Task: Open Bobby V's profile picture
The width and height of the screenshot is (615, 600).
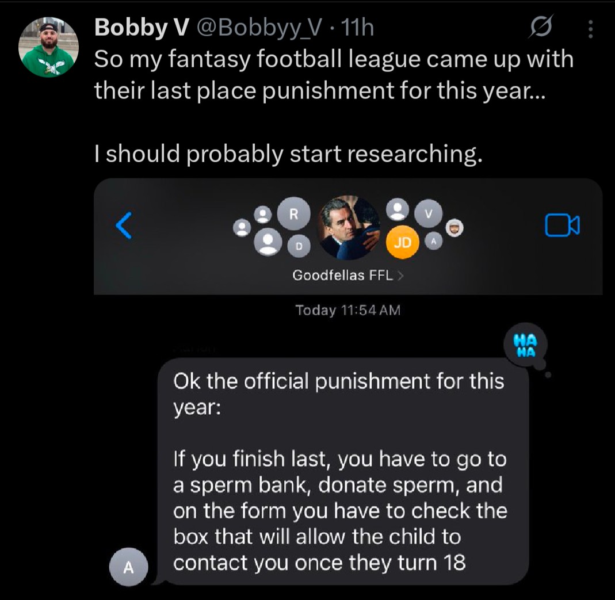Action: 48,47
